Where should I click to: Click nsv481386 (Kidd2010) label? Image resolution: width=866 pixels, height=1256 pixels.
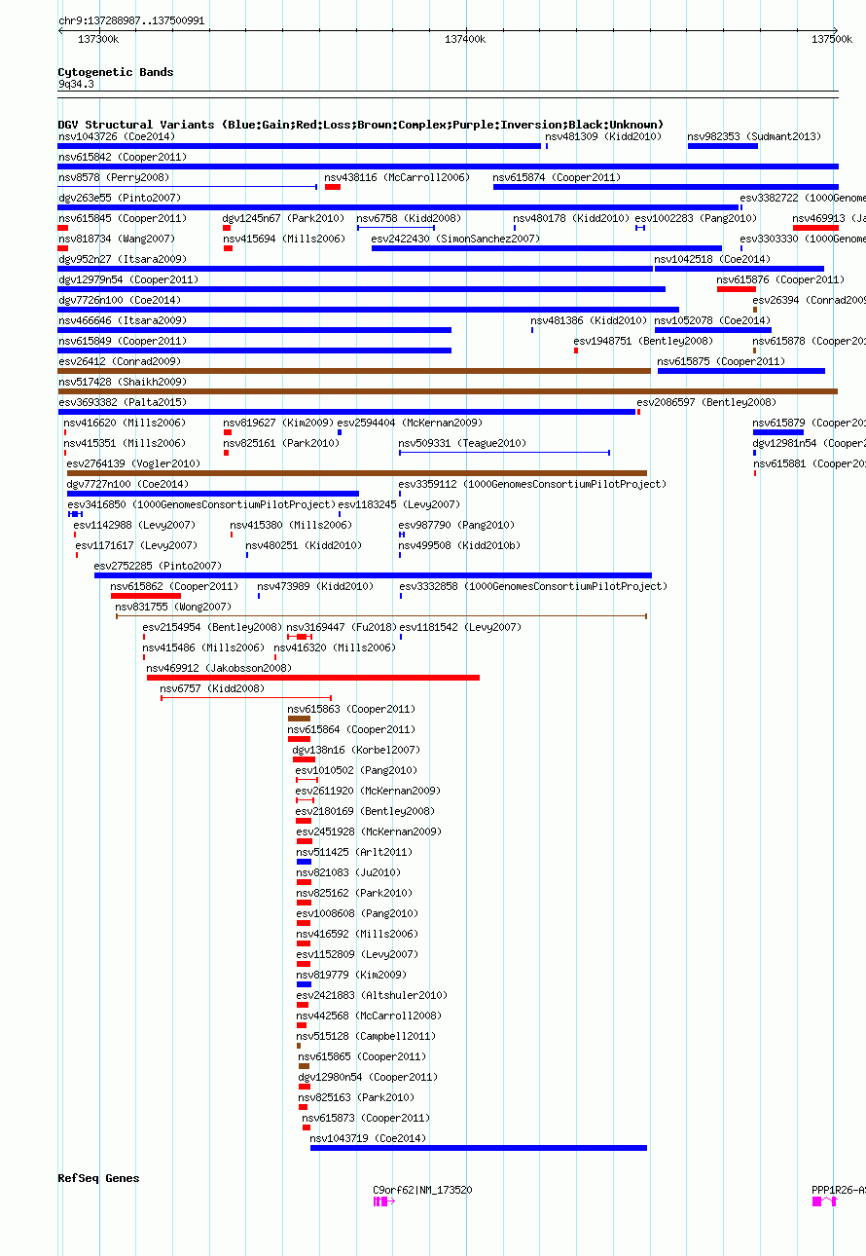(x=589, y=320)
